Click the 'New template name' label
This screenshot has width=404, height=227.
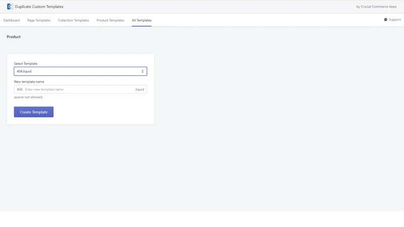[x=29, y=82]
